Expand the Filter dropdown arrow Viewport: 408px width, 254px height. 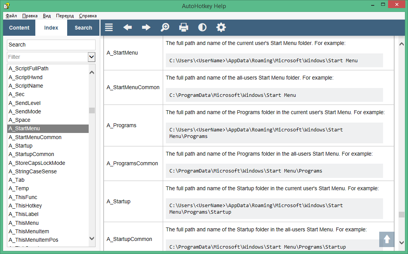[91, 57]
